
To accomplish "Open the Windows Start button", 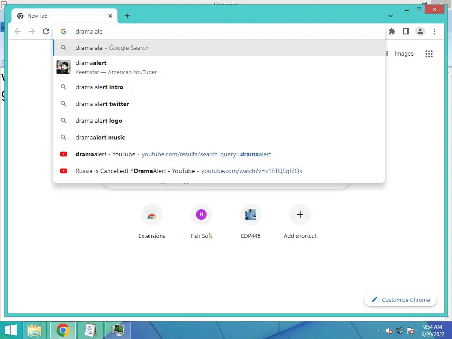I will (x=11, y=330).
